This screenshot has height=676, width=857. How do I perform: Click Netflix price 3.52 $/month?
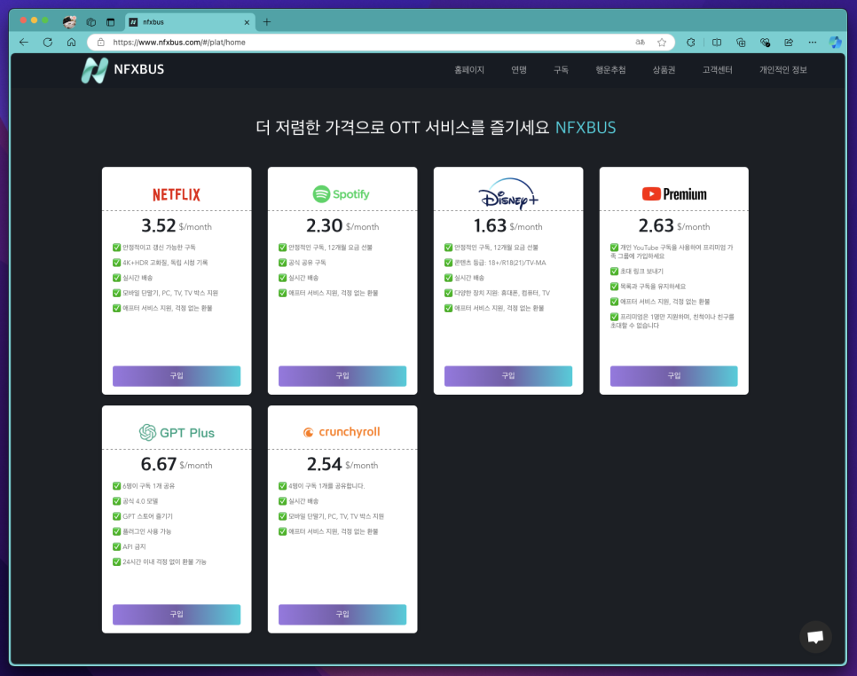click(177, 225)
